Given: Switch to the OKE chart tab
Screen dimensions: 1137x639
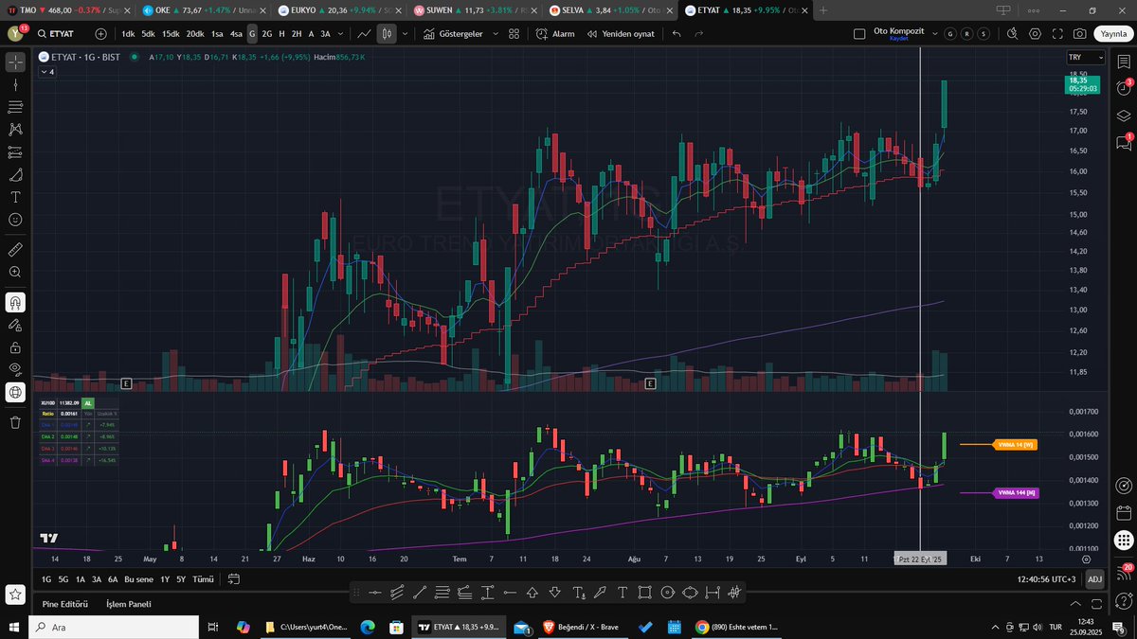Looking at the screenshot, I should 203,10.
